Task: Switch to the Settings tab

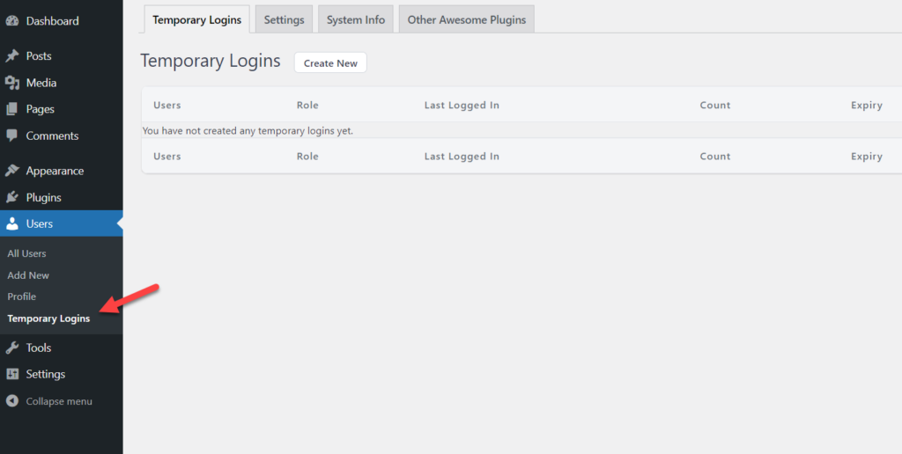Action: point(285,19)
